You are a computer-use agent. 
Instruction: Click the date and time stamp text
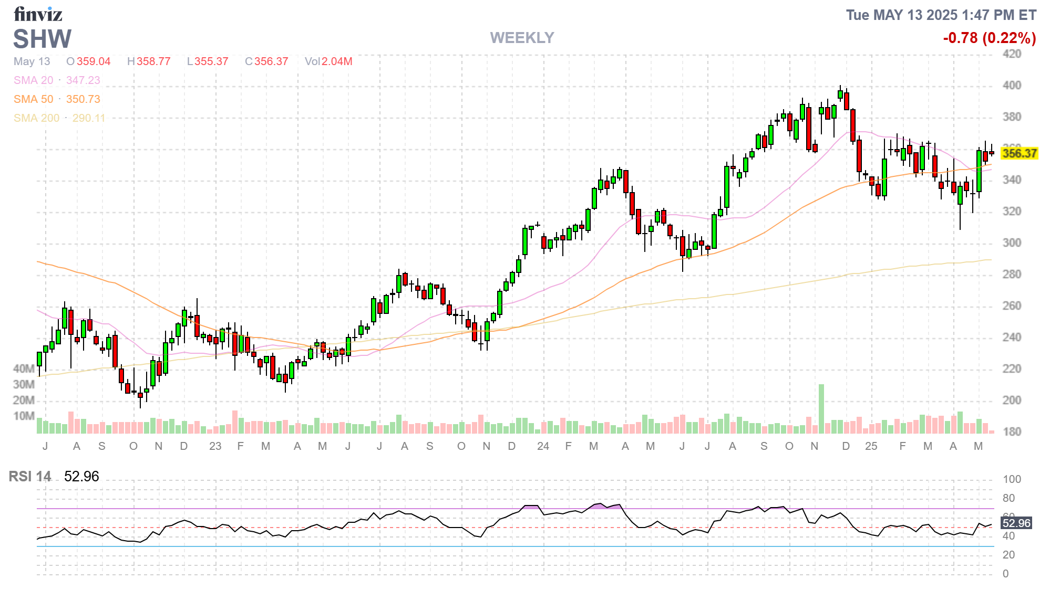click(x=941, y=15)
